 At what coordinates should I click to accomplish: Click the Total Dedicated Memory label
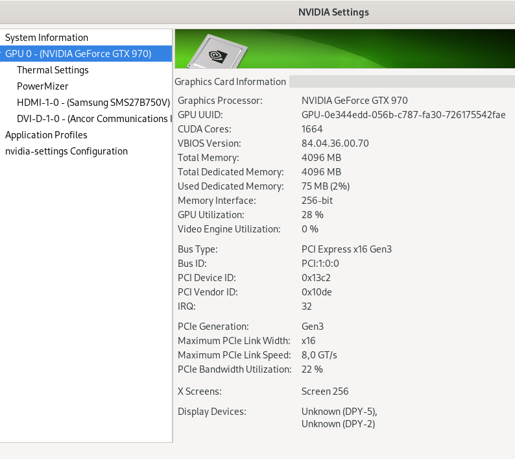[230, 172]
